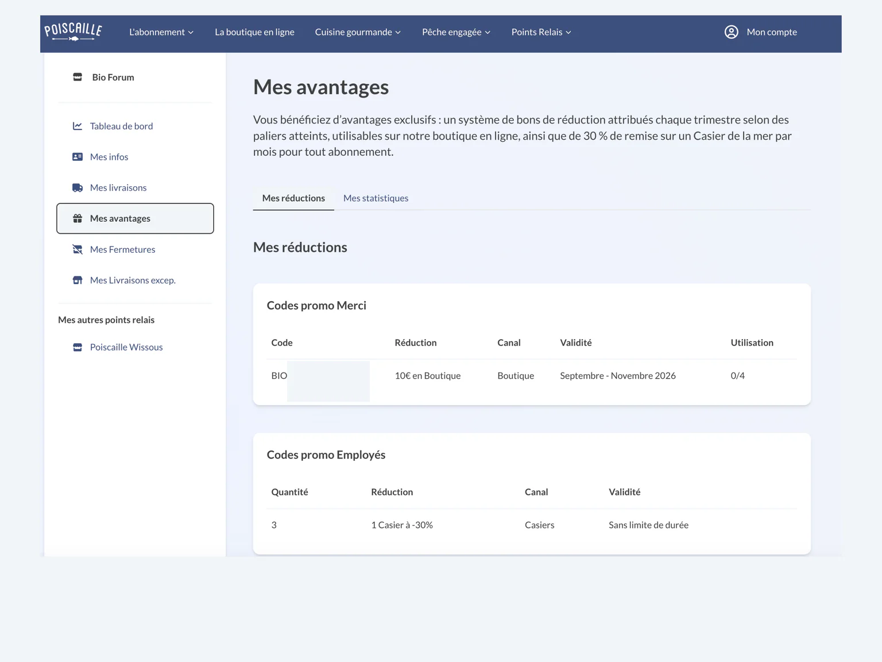Click the user account avatar icon

(x=731, y=32)
